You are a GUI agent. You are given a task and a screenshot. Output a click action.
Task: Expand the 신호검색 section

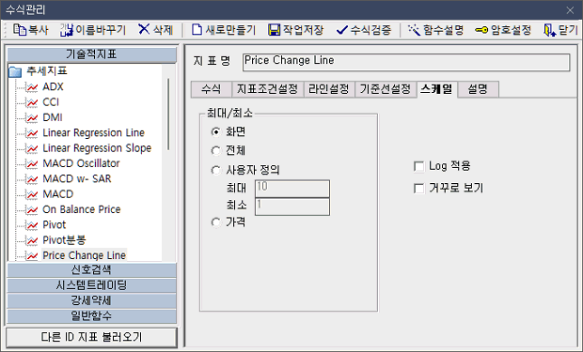pyautogui.click(x=91, y=270)
